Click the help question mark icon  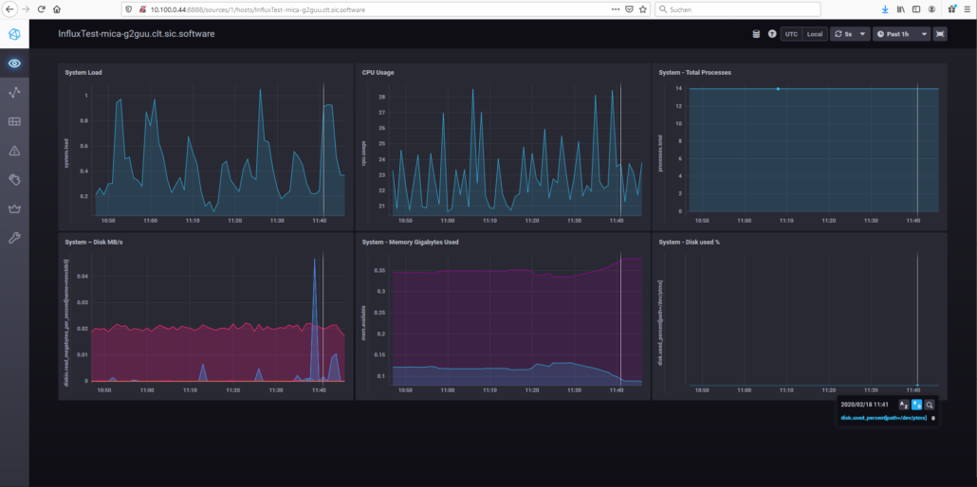[772, 34]
